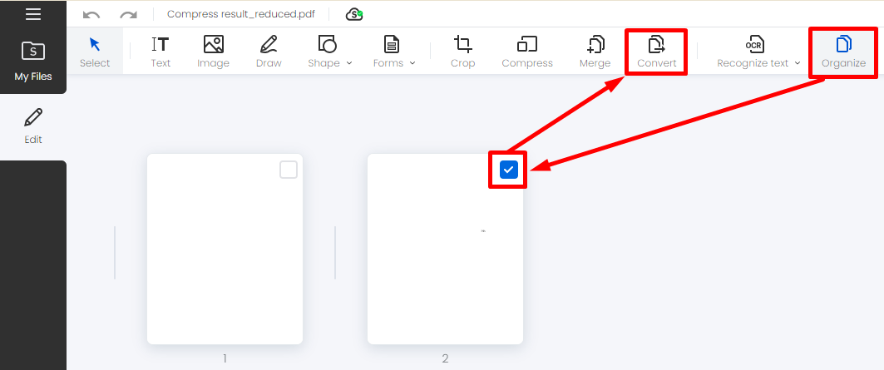
Task: Uncheck the checkbox on page 2
Action: [508, 170]
